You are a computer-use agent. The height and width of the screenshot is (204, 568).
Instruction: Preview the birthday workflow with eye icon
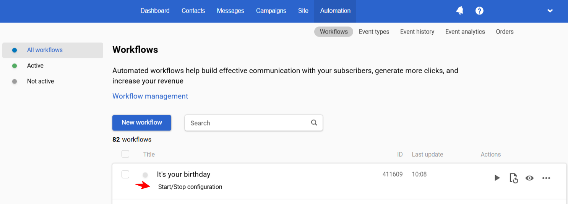point(529,178)
